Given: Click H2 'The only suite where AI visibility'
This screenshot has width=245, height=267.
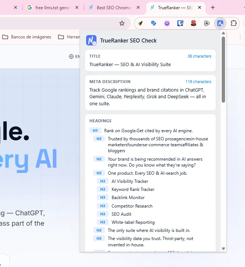Looking at the screenshot, I should coord(149,230).
